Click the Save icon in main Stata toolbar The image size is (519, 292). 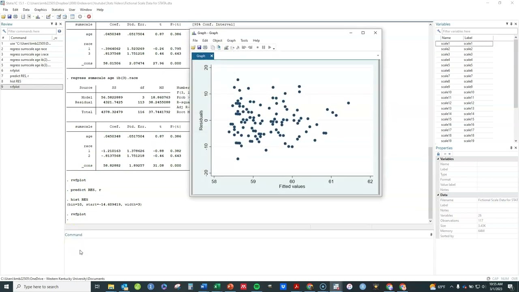pyautogui.click(x=9, y=17)
